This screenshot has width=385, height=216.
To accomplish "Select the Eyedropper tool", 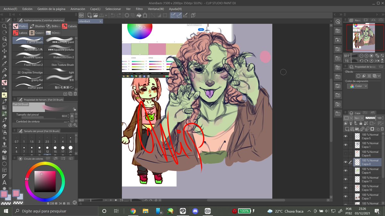I will (x=4, y=63).
